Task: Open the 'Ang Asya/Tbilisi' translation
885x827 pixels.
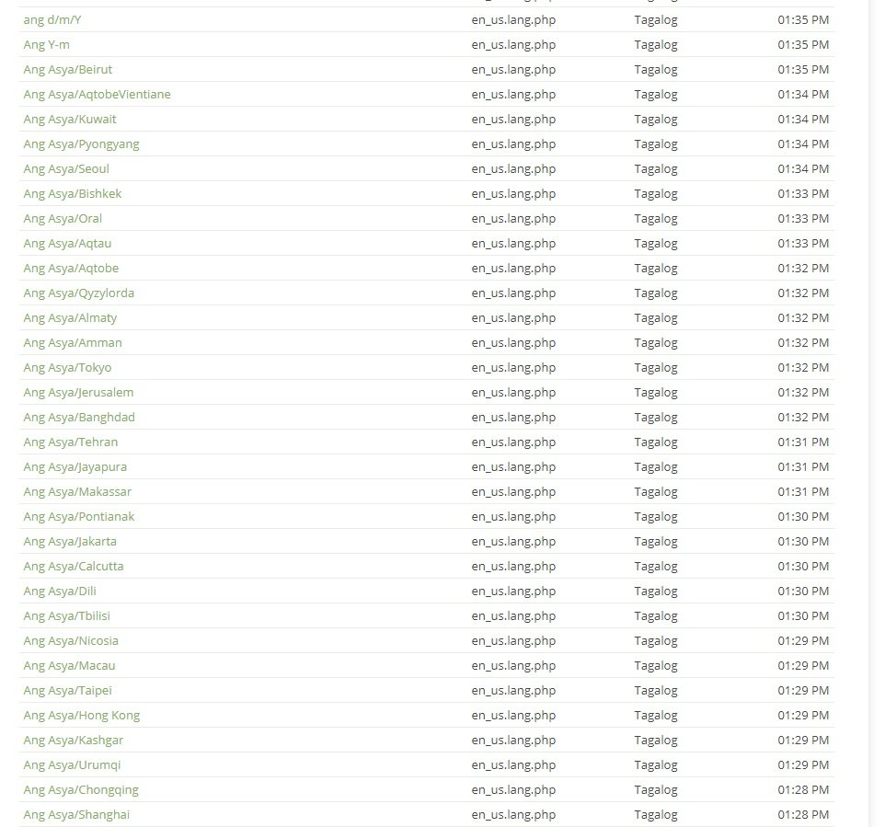Action: pos(66,615)
